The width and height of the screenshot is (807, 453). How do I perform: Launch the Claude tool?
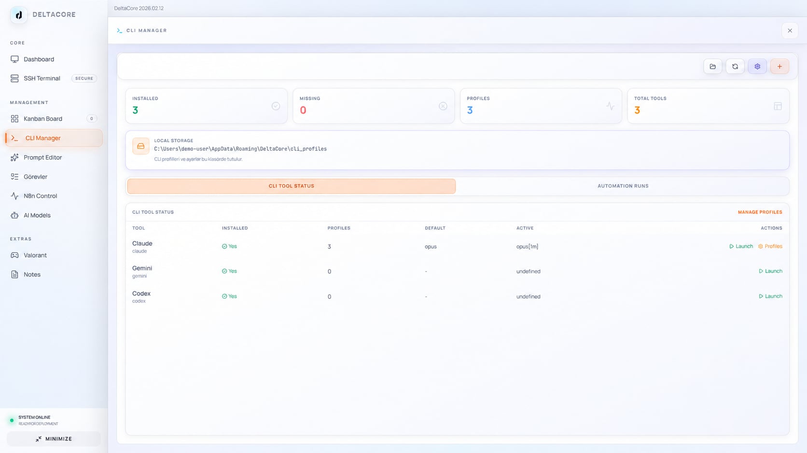coord(741,246)
